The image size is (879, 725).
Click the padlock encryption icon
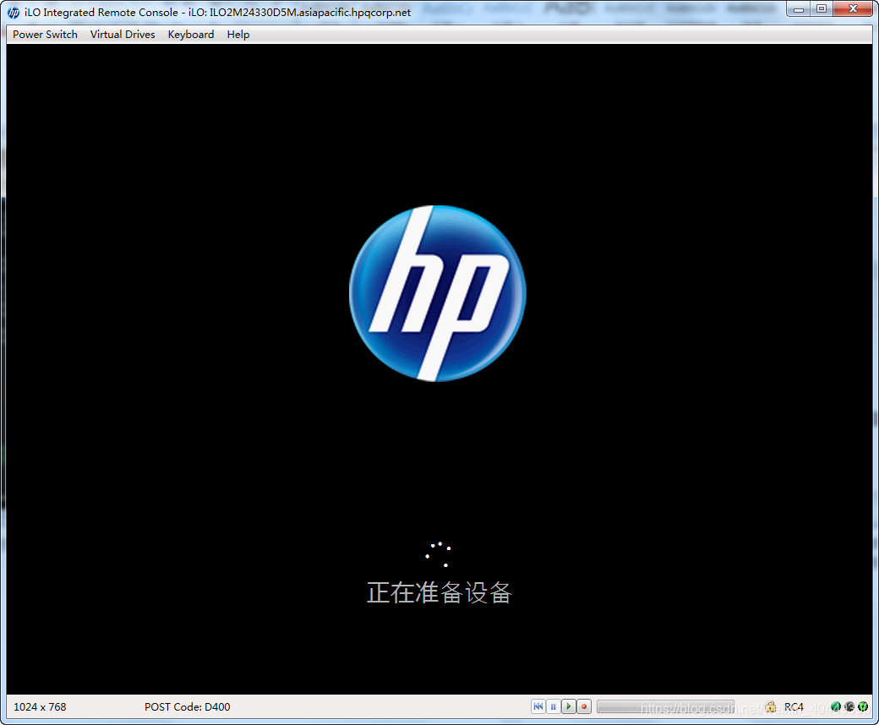coord(771,706)
